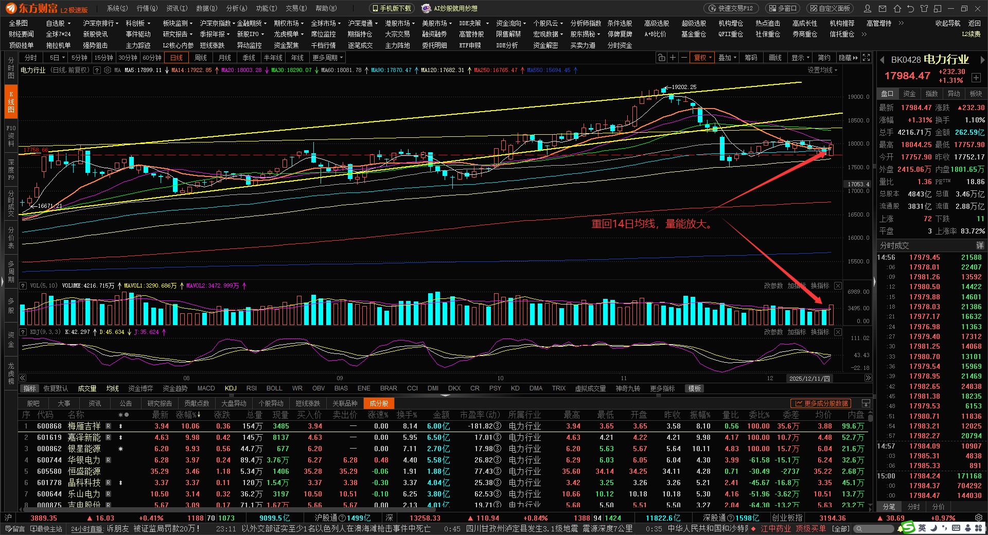The height and width of the screenshot is (535, 988).
Task: Toggle 画线 drawing tools
Action: pos(775,58)
